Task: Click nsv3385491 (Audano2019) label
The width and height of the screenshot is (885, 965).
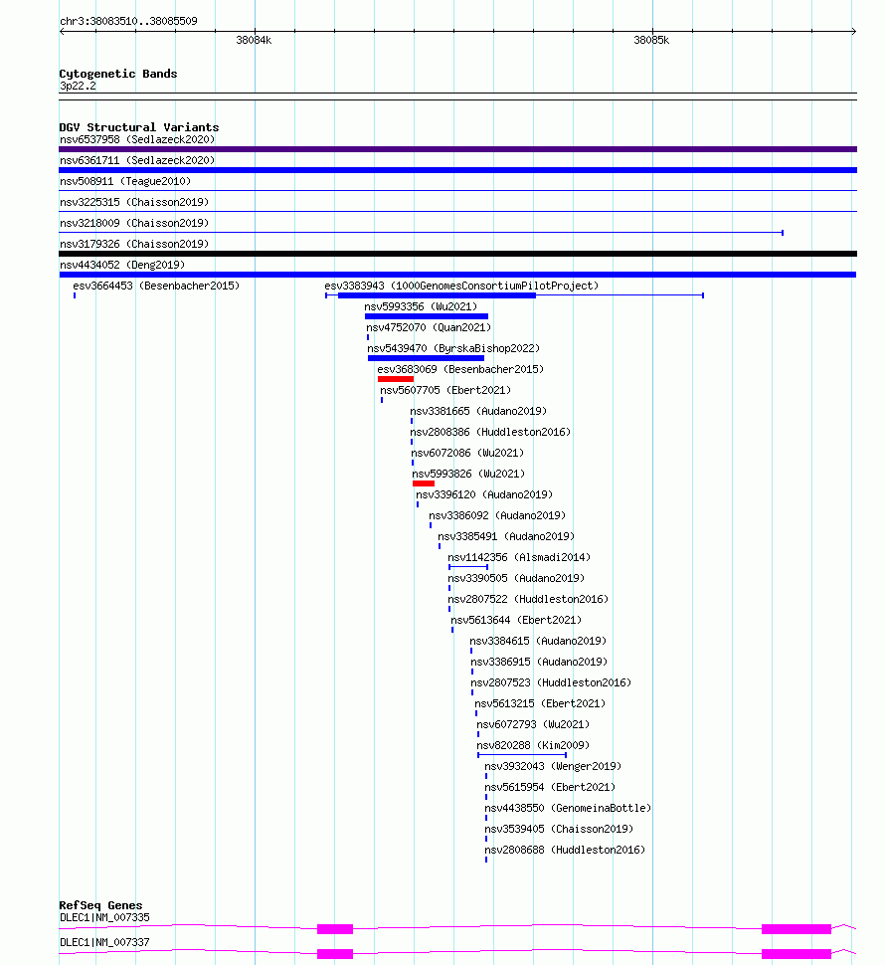Action: 506,537
